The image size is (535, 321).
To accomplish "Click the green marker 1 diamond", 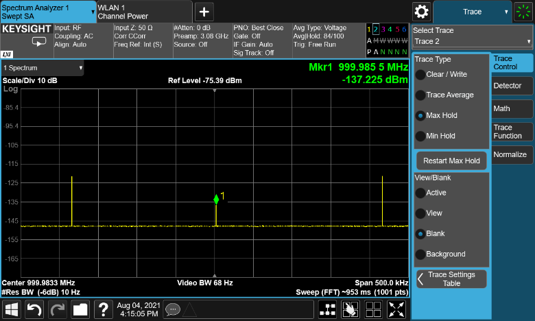I will click(216, 200).
